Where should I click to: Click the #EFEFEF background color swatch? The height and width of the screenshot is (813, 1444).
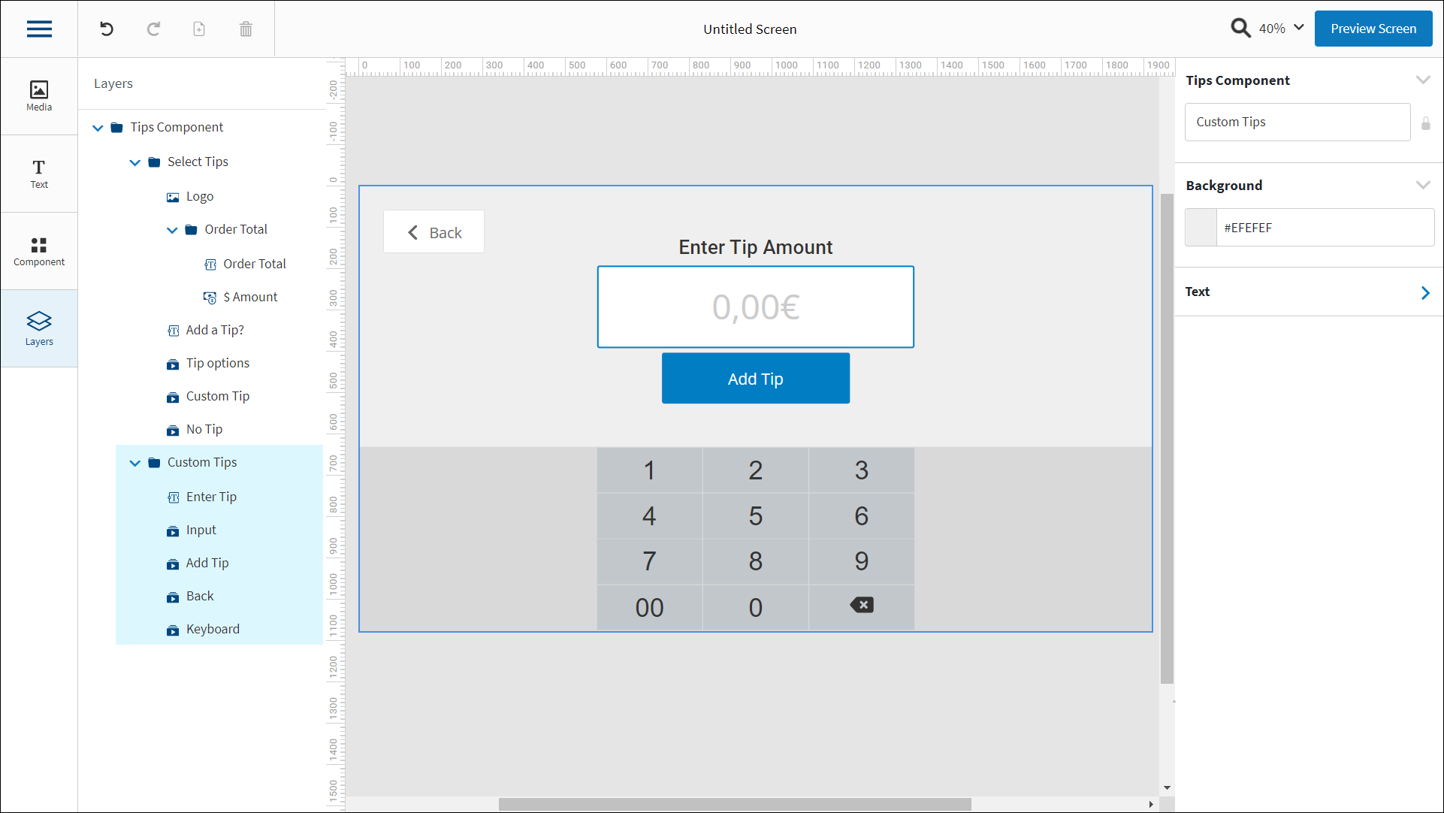(x=1201, y=228)
